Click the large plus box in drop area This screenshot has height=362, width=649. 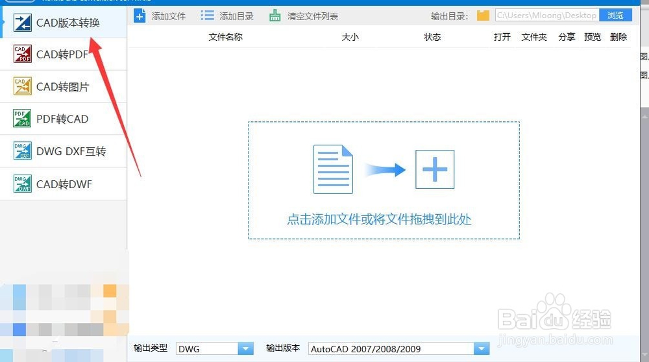[435, 169]
